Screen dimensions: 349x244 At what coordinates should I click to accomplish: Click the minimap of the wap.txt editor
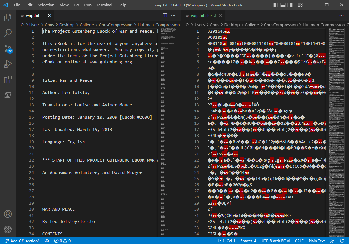tap(169, 133)
